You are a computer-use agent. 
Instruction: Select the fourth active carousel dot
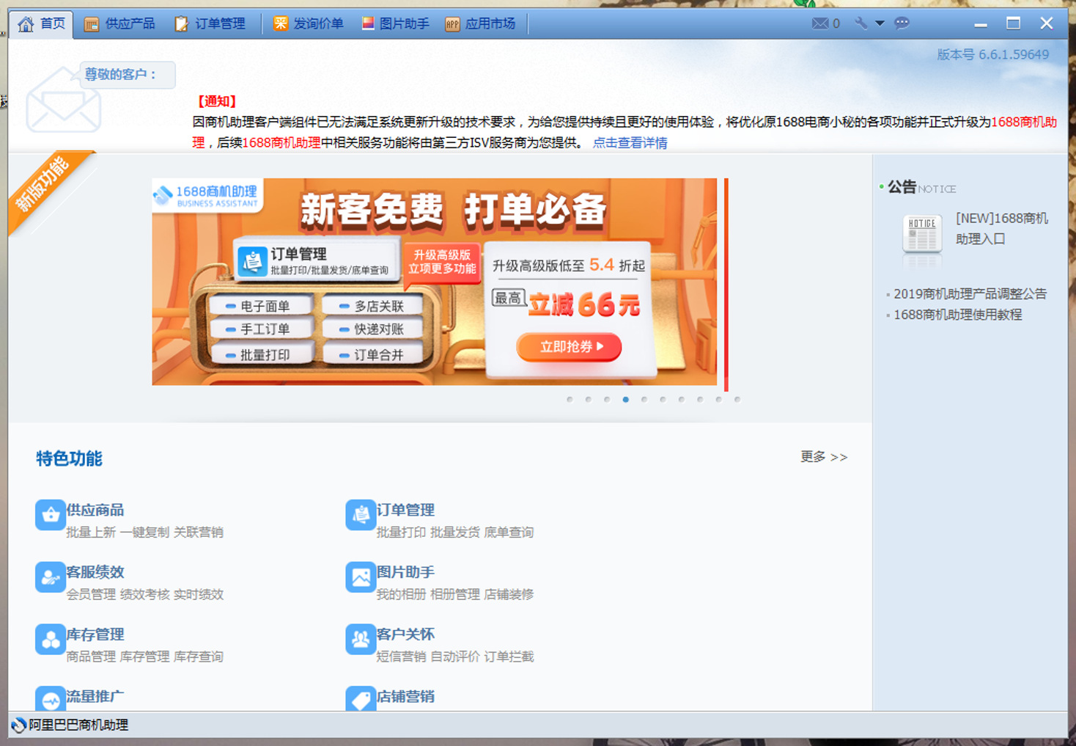coord(625,400)
